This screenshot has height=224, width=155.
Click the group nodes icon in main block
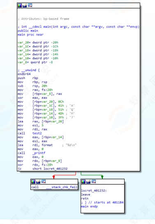pyautogui.click(x=30, y=5)
